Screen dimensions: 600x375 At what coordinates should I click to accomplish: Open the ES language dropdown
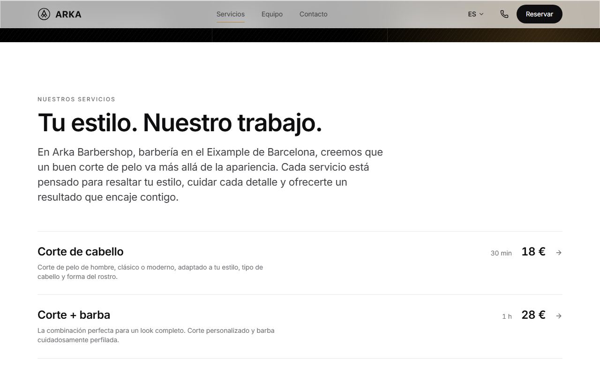476,14
